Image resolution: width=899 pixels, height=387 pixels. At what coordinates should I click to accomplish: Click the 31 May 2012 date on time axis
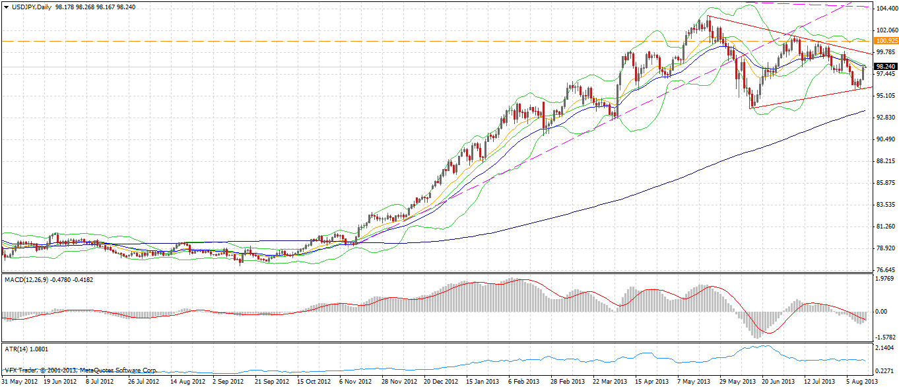(18, 382)
